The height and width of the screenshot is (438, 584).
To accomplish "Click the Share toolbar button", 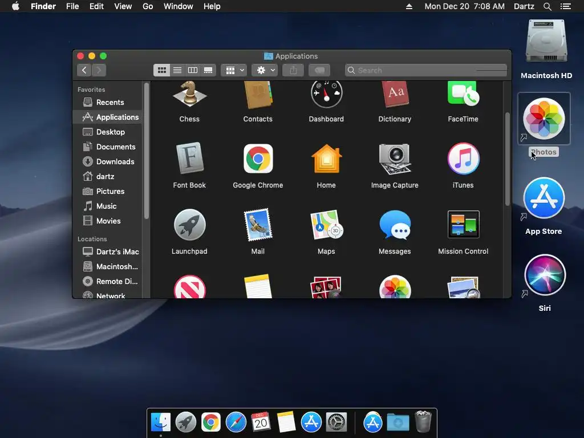I will tap(293, 70).
